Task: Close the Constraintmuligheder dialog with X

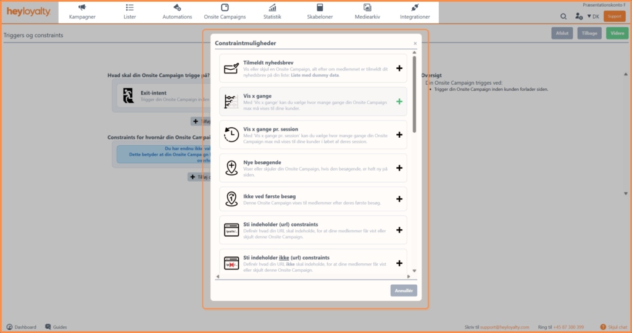Action: point(415,44)
